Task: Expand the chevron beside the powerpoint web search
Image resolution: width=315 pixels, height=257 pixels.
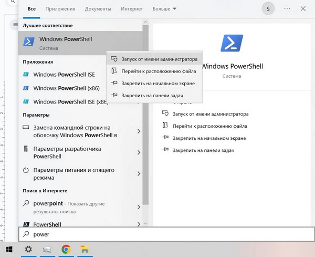Action: point(139,207)
